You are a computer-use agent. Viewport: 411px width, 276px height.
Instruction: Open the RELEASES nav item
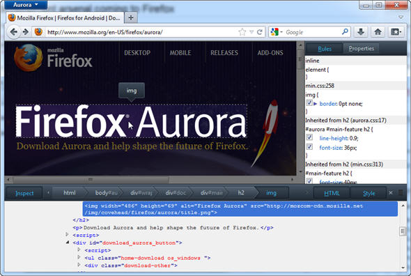224,53
